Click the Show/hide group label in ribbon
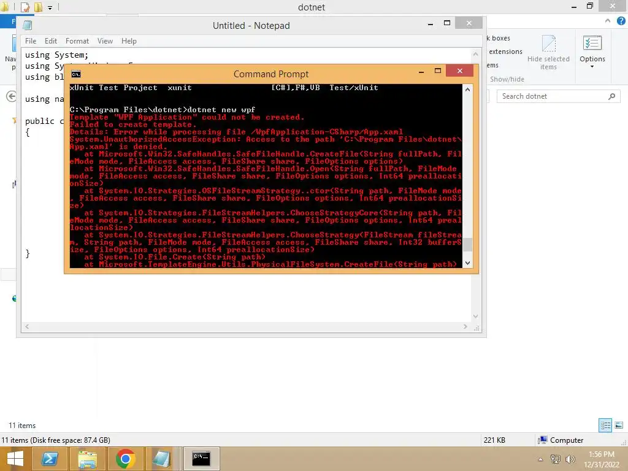This screenshot has height=471, width=628. pos(507,79)
